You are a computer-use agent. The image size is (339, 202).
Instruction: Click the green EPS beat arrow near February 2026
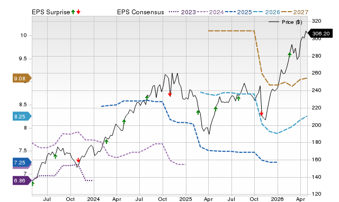pyautogui.click(x=290, y=54)
